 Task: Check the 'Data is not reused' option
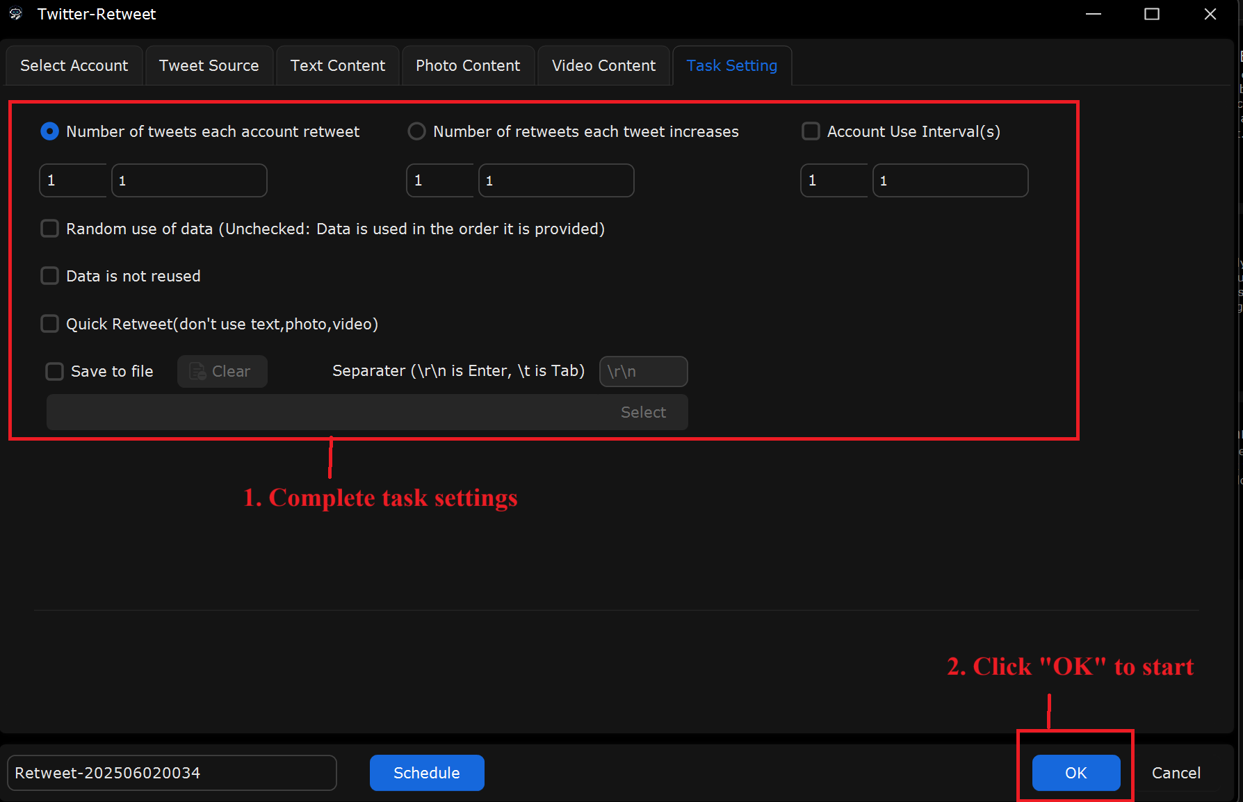[49, 276]
